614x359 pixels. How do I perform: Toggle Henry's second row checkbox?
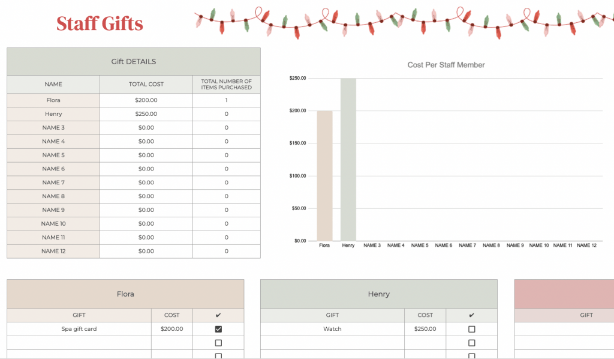(x=472, y=342)
